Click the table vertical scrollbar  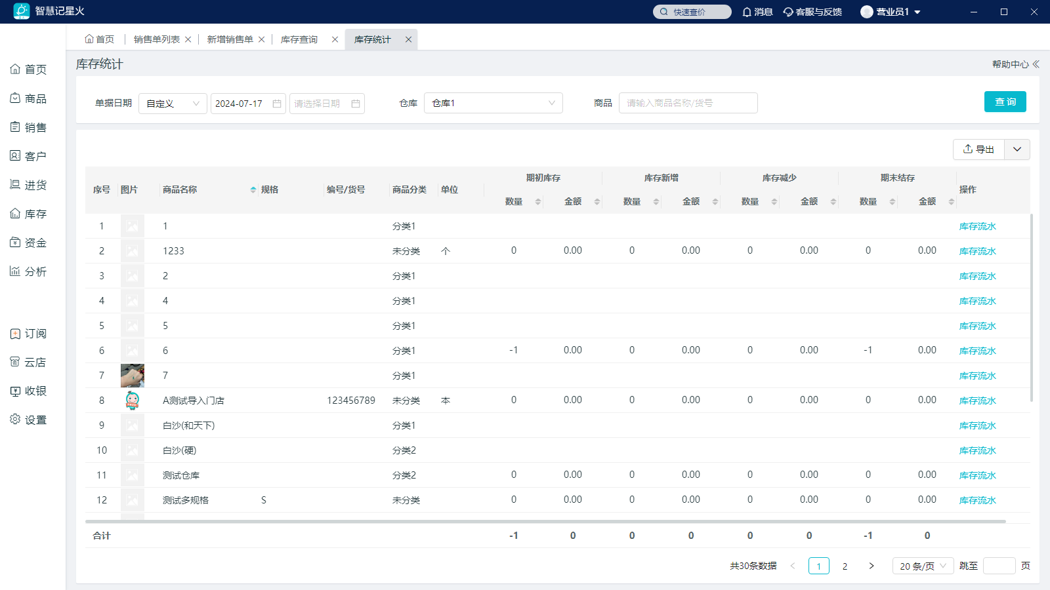click(x=1032, y=307)
